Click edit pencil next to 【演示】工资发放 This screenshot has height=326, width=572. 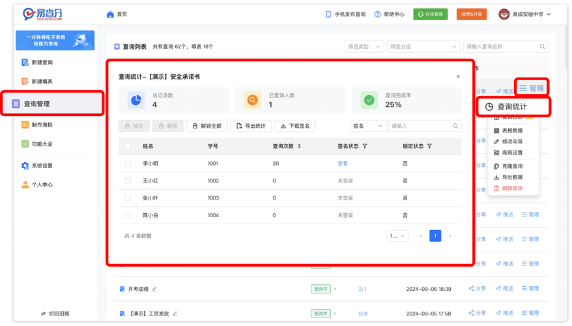pos(175,314)
